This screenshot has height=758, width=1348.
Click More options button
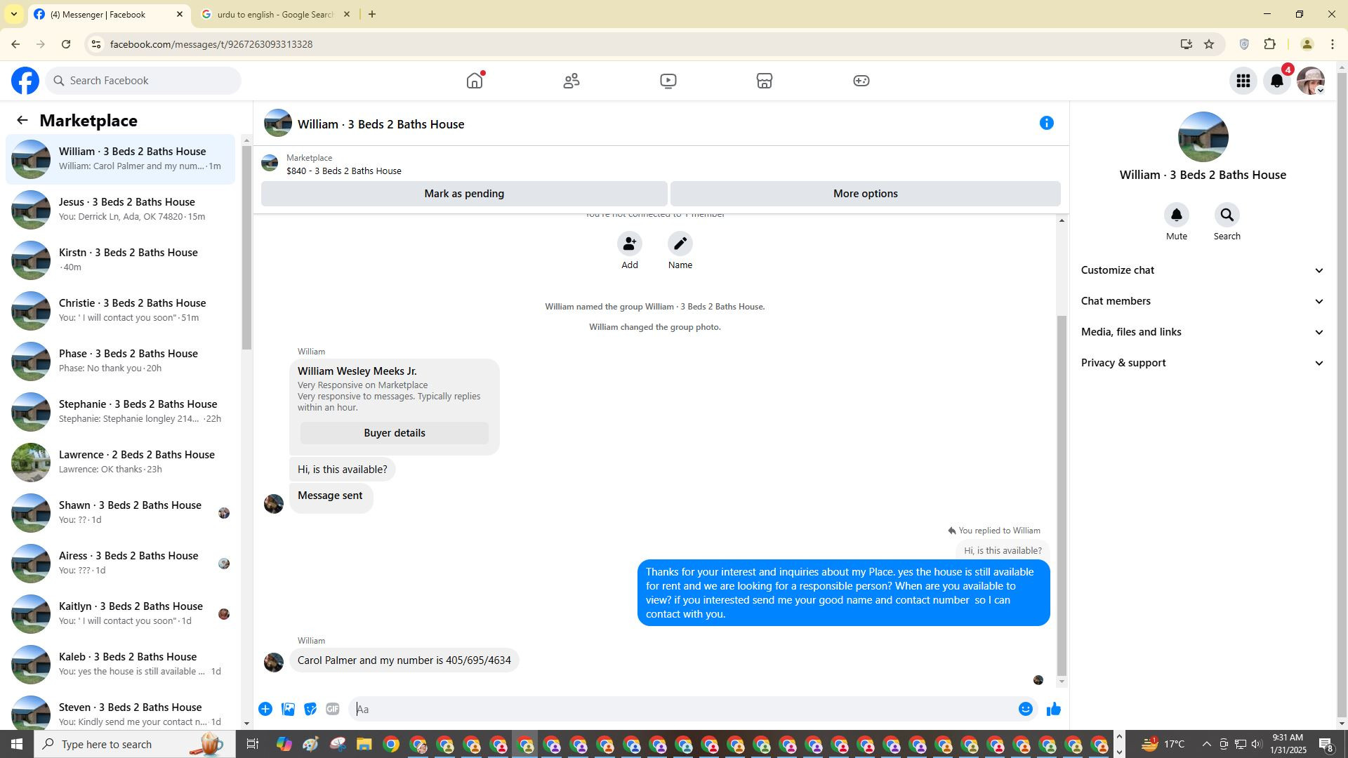point(866,194)
